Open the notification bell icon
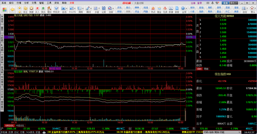The image size is (257, 134). (x=213, y=3)
